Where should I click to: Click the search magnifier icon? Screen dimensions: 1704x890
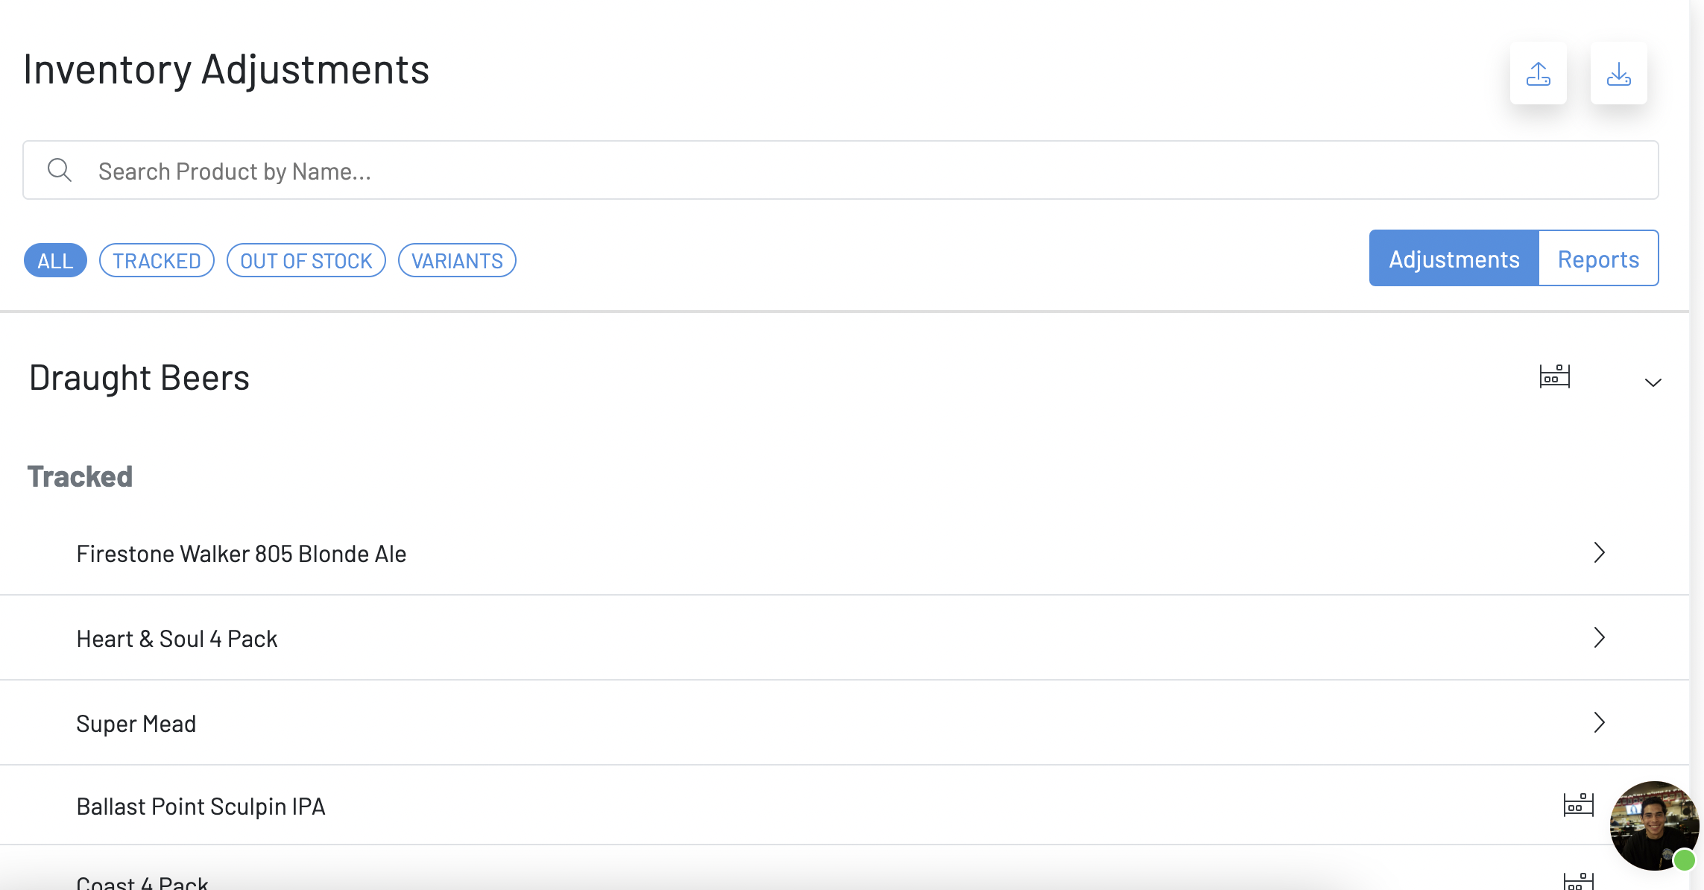(60, 171)
